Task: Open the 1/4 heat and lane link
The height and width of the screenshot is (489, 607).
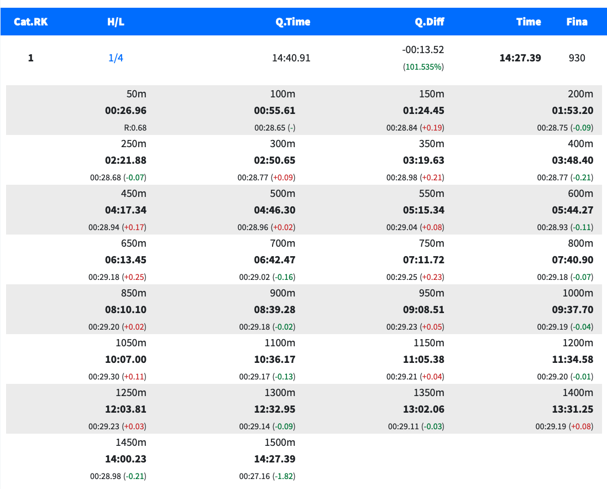Action: pyautogui.click(x=116, y=58)
